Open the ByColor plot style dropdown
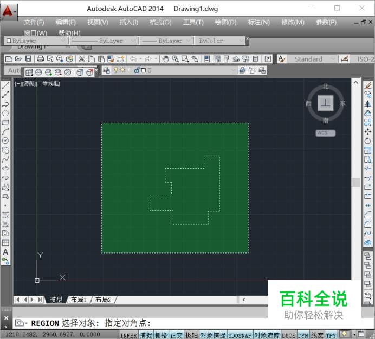Viewport: 375px width, 339px height. (x=219, y=41)
